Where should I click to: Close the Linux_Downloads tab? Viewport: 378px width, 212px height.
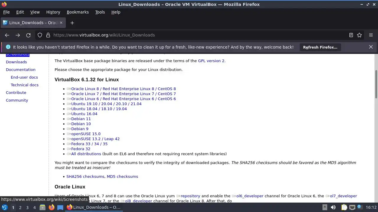tap(61, 23)
